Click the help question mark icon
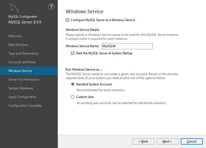Viewport: 206px width, 148px height. (x=51, y=7)
